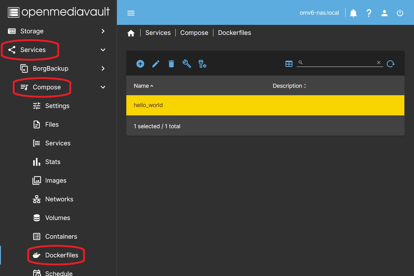Click the add Dockerfile plus icon
Image resolution: width=414 pixels, height=276 pixels.
tap(140, 64)
